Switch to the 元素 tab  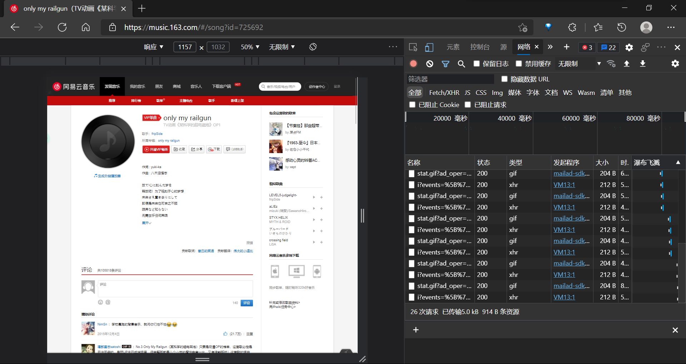pos(453,47)
